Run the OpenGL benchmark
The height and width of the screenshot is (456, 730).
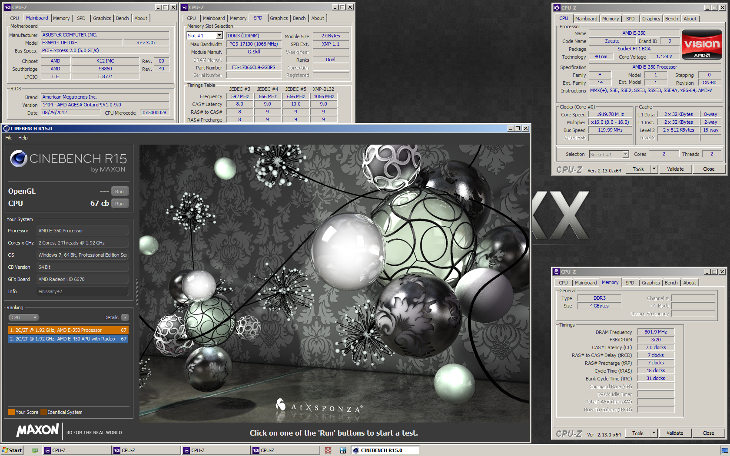[x=119, y=192]
